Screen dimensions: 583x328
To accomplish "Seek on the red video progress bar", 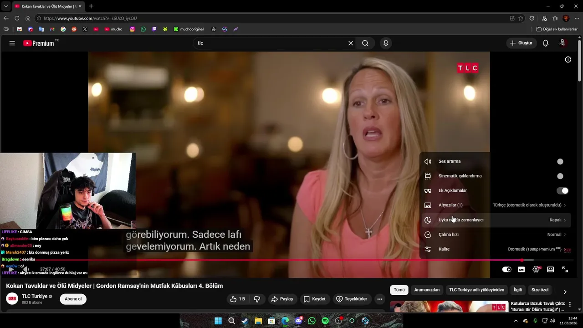I will [x=291, y=260].
